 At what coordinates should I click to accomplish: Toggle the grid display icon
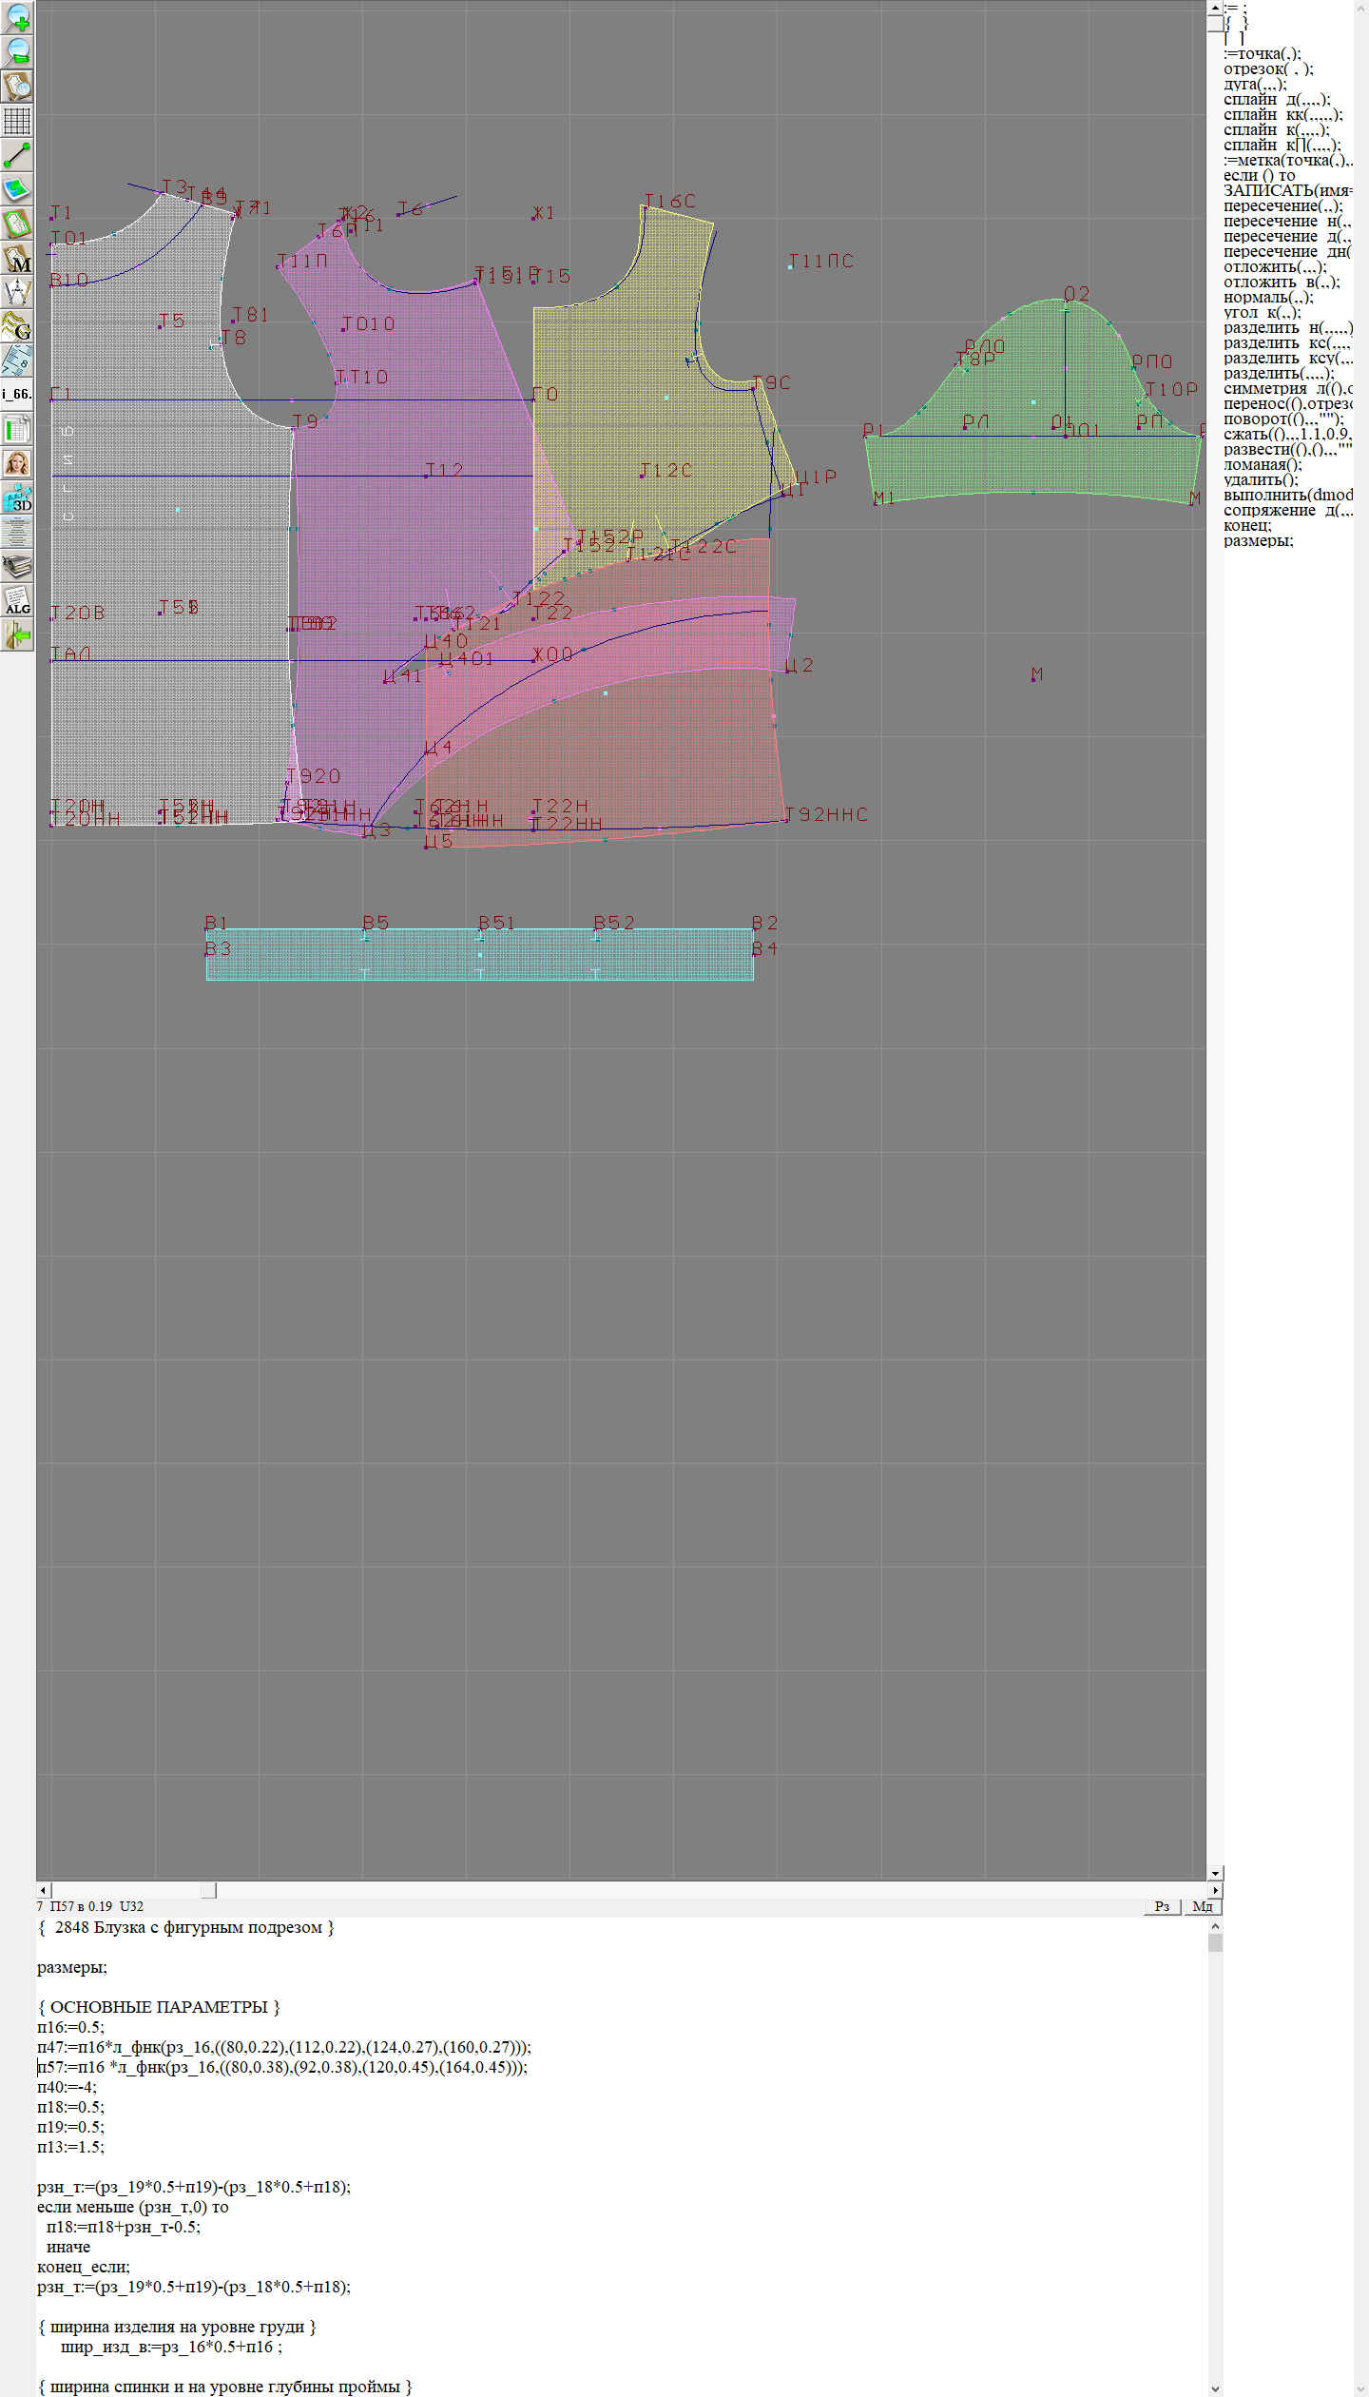coord(17,121)
